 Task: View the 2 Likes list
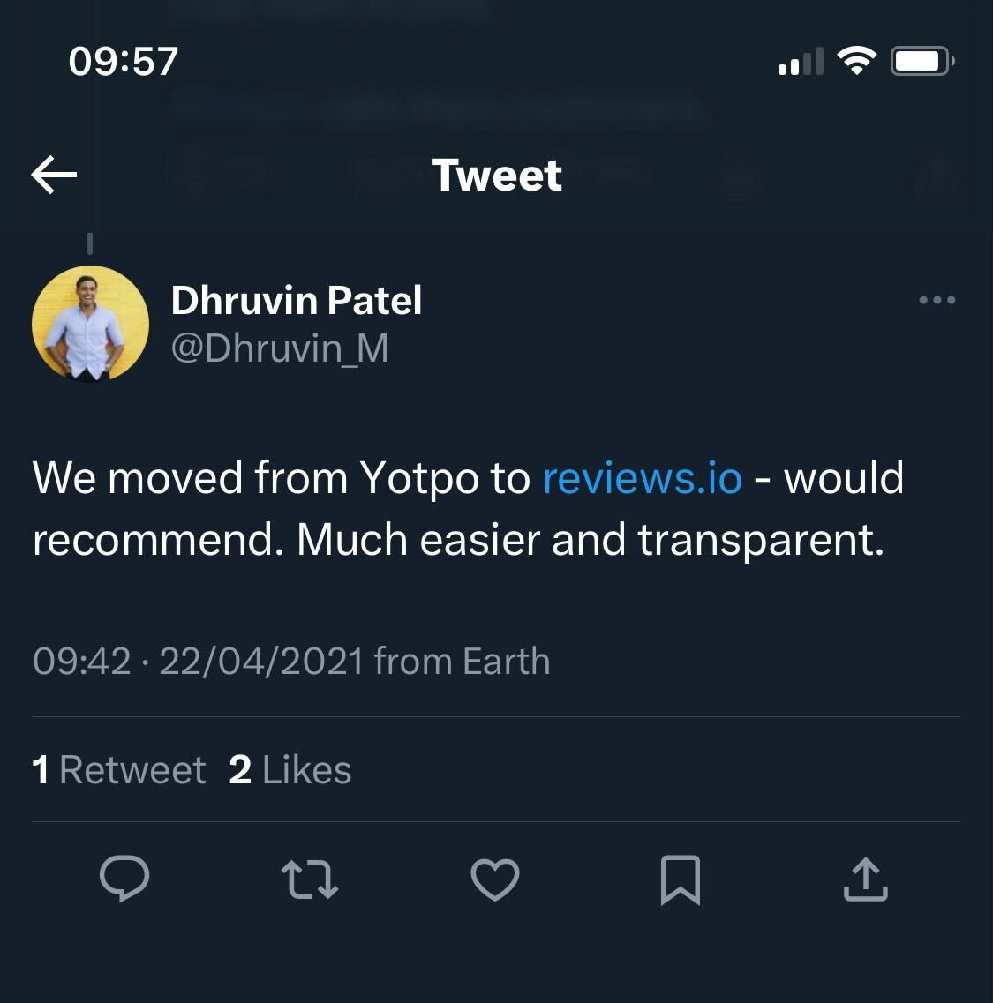(290, 770)
